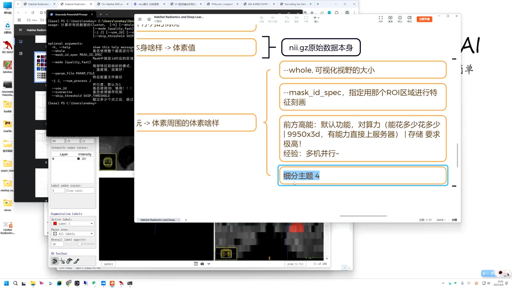Open XMind from the taskbar
Viewport: 512px width, 288px height.
coord(112,283)
